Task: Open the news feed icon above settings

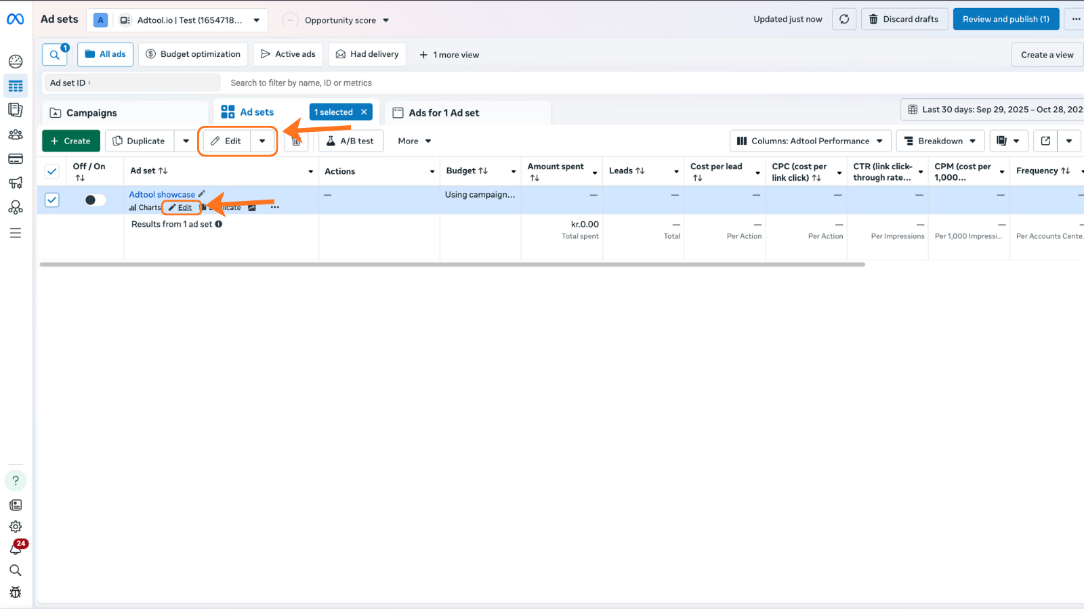Action: (x=16, y=505)
